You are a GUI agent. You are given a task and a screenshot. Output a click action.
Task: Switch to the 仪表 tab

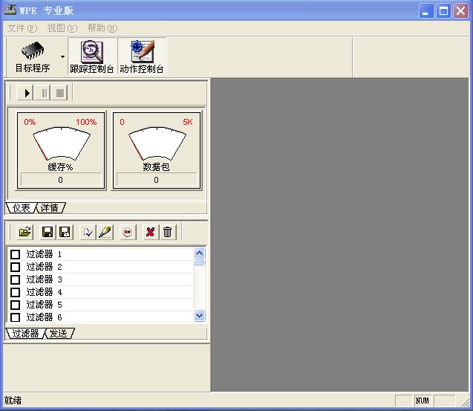[21, 208]
